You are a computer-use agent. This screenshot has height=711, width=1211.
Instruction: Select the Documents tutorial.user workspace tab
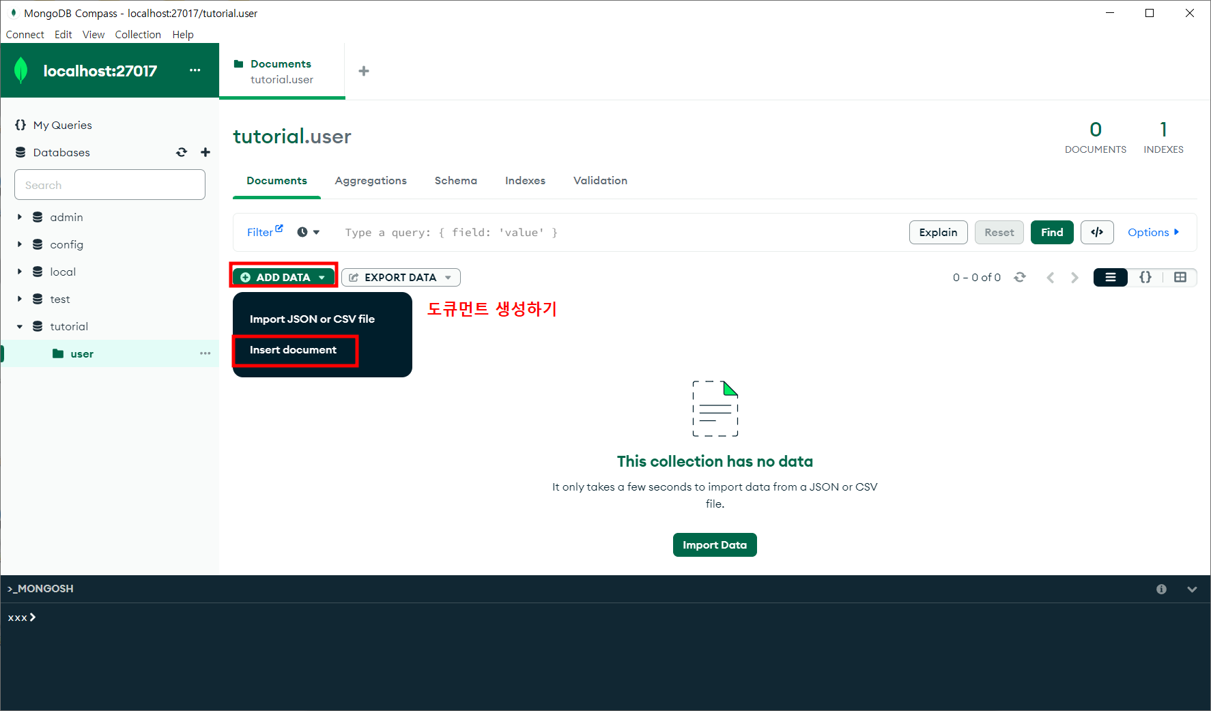(282, 71)
